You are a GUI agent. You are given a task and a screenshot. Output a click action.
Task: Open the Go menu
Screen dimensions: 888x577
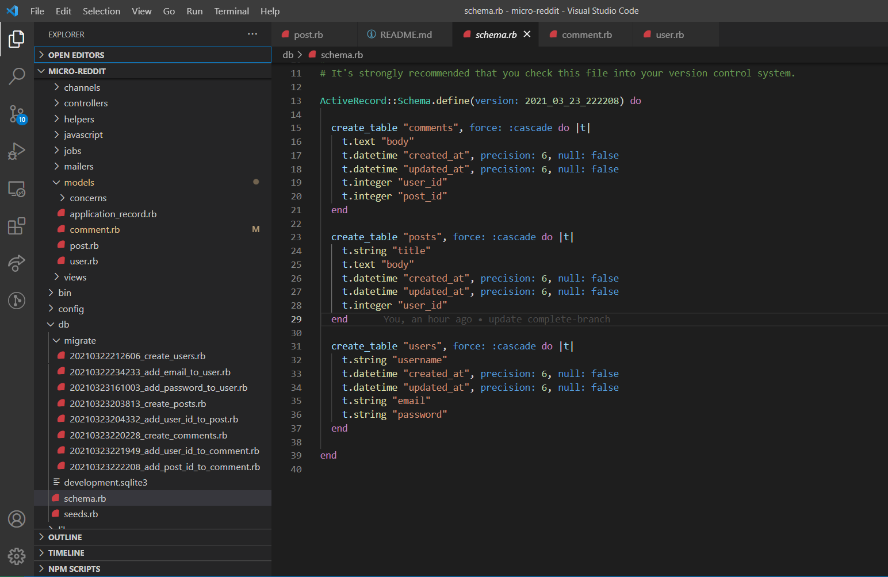click(x=169, y=11)
